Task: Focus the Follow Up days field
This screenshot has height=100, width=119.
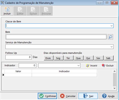Action: pyautogui.click(x=19, y=57)
